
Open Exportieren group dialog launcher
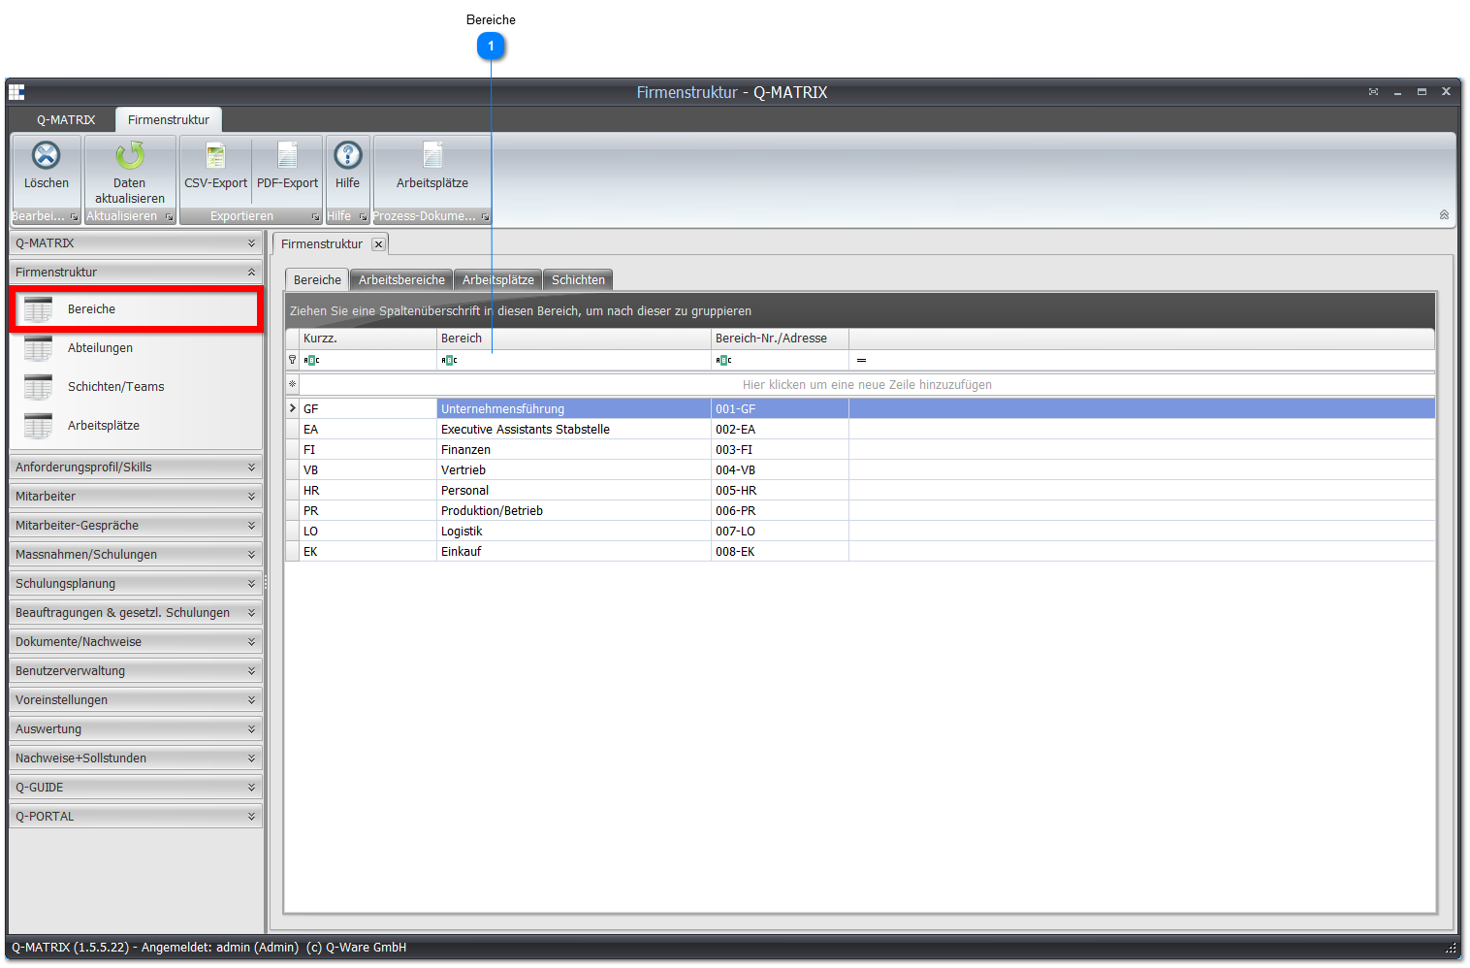(x=315, y=217)
